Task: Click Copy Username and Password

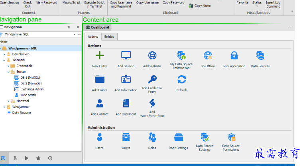Action: coord(121,4)
